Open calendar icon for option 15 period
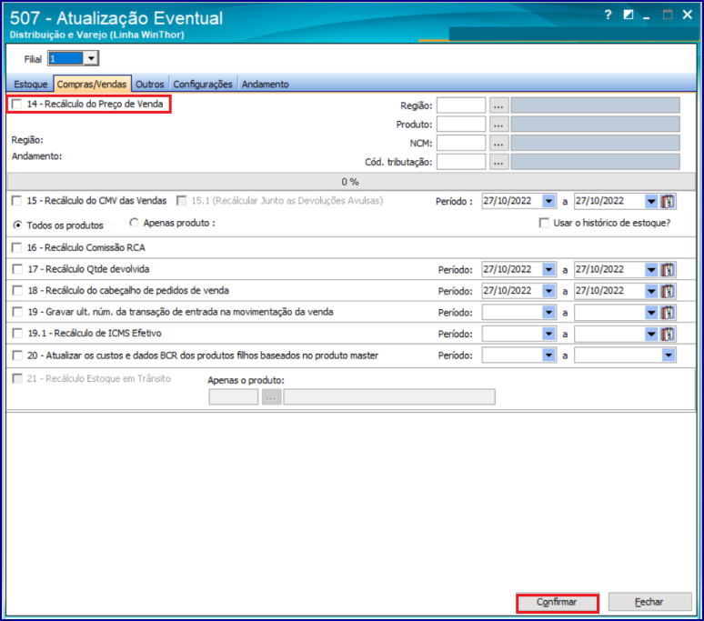Image resolution: width=704 pixels, height=621 pixels. (x=669, y=202)
